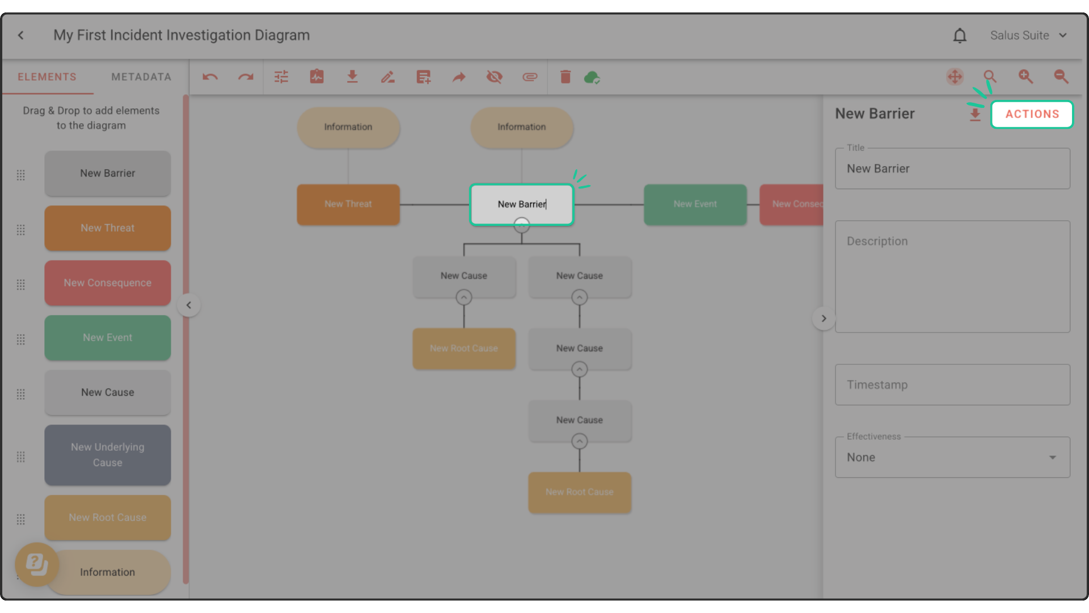Click the zoom out magnifier icon
1089x613 pixels.
point(1061,77)
